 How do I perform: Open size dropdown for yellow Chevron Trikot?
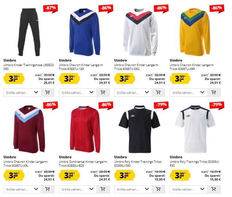click(188, 93)
